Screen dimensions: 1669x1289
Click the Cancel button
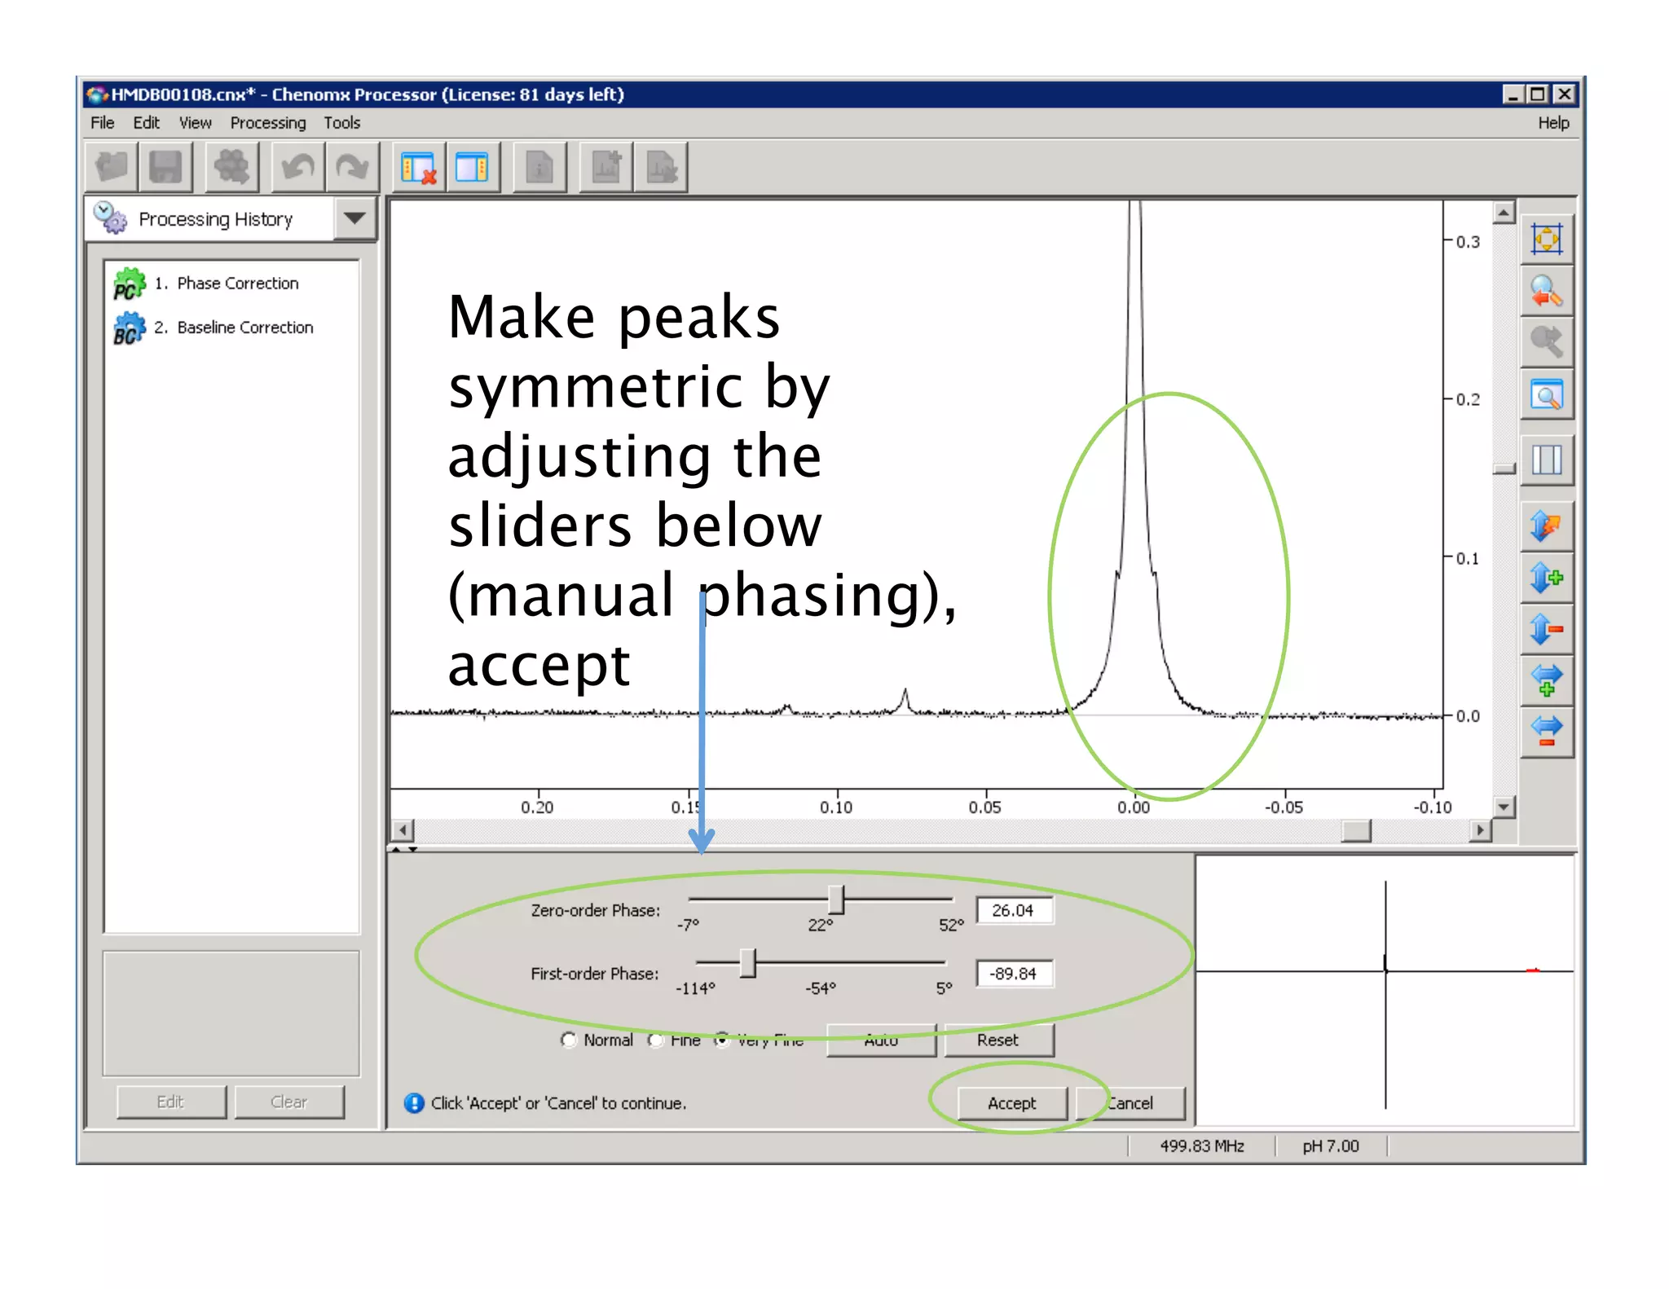(x=1130, y=1103)
